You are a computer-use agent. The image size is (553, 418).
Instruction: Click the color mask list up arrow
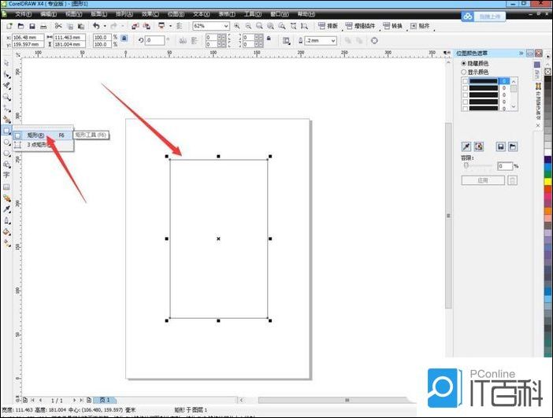click(514, 81)
